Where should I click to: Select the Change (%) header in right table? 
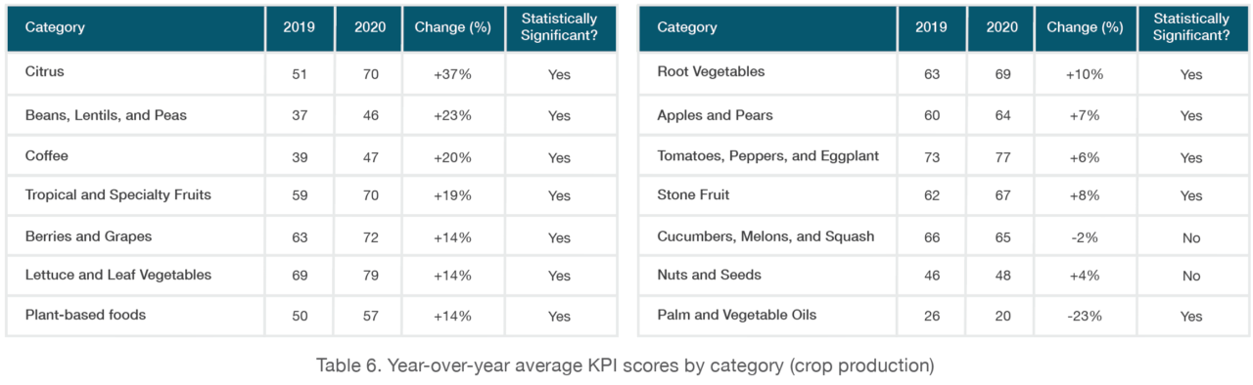pos(1085,27)
